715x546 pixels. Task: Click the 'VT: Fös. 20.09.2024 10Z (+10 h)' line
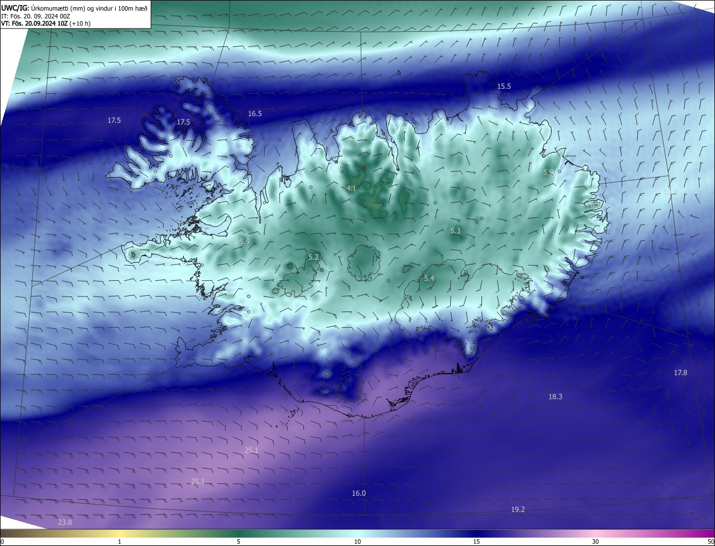point(46,23)
